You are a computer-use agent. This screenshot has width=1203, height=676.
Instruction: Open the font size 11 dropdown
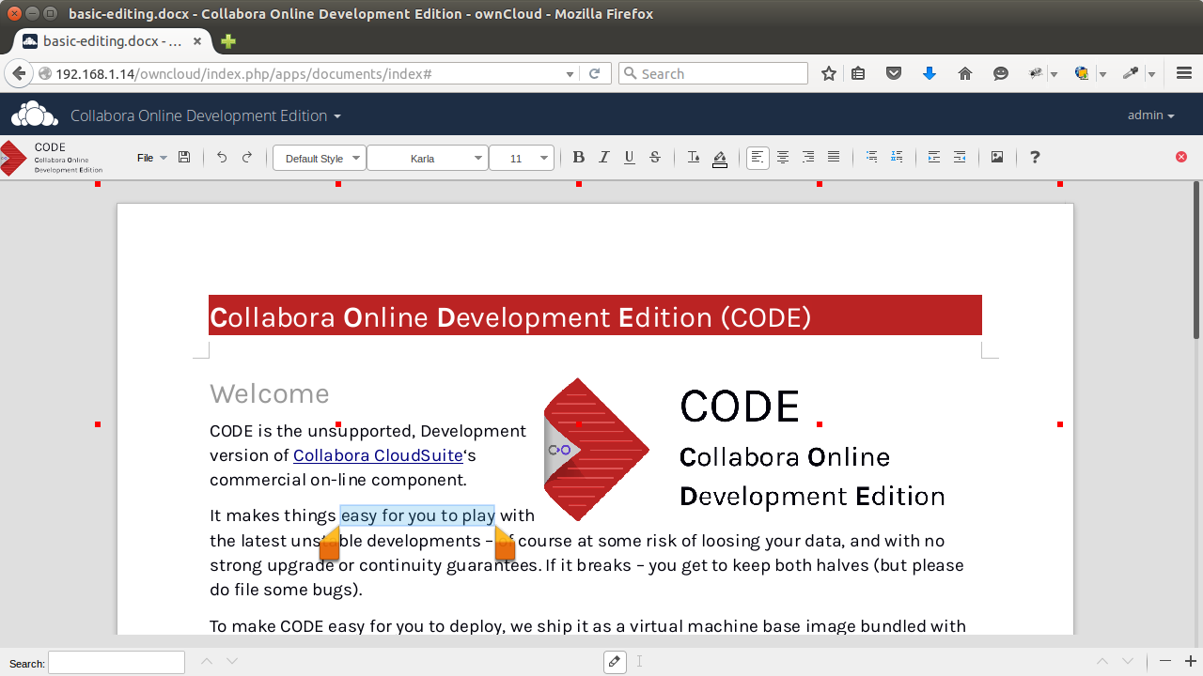pos(522,158)
